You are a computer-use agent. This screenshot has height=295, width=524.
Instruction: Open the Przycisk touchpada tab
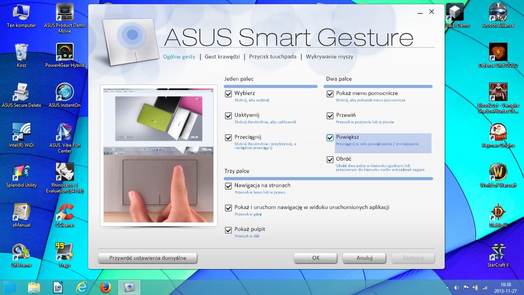(273, 57)
